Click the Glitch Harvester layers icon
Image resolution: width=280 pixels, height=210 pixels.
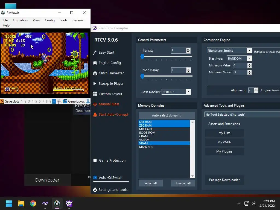95,73
